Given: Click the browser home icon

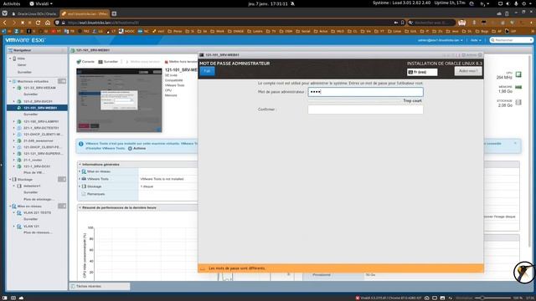Looking at the screenshot, I should click(x=48, y=23).
